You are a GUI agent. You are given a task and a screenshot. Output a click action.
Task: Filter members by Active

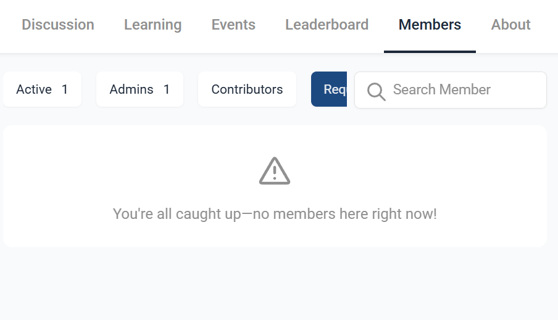coord(35,89)
